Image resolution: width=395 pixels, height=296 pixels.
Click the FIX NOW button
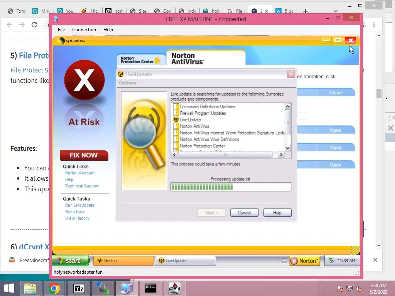point(84,155)
